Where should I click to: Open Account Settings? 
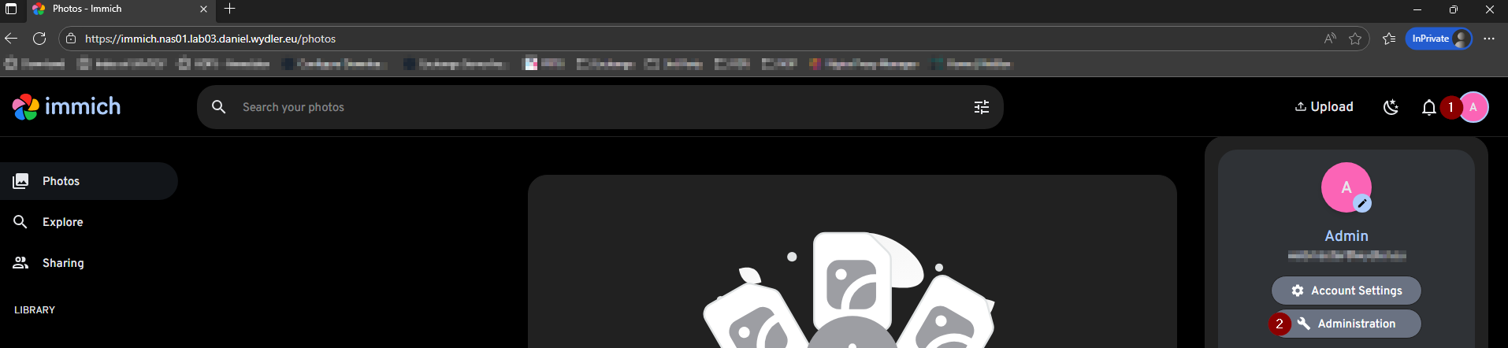[x=1346, y=291]
